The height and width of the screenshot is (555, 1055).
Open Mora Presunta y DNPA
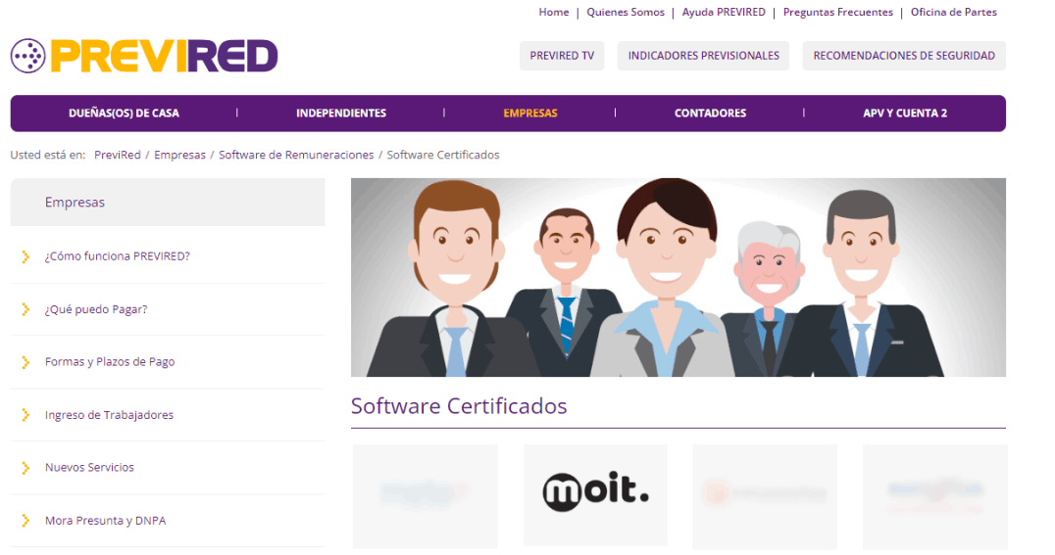(x=105, y=520)
